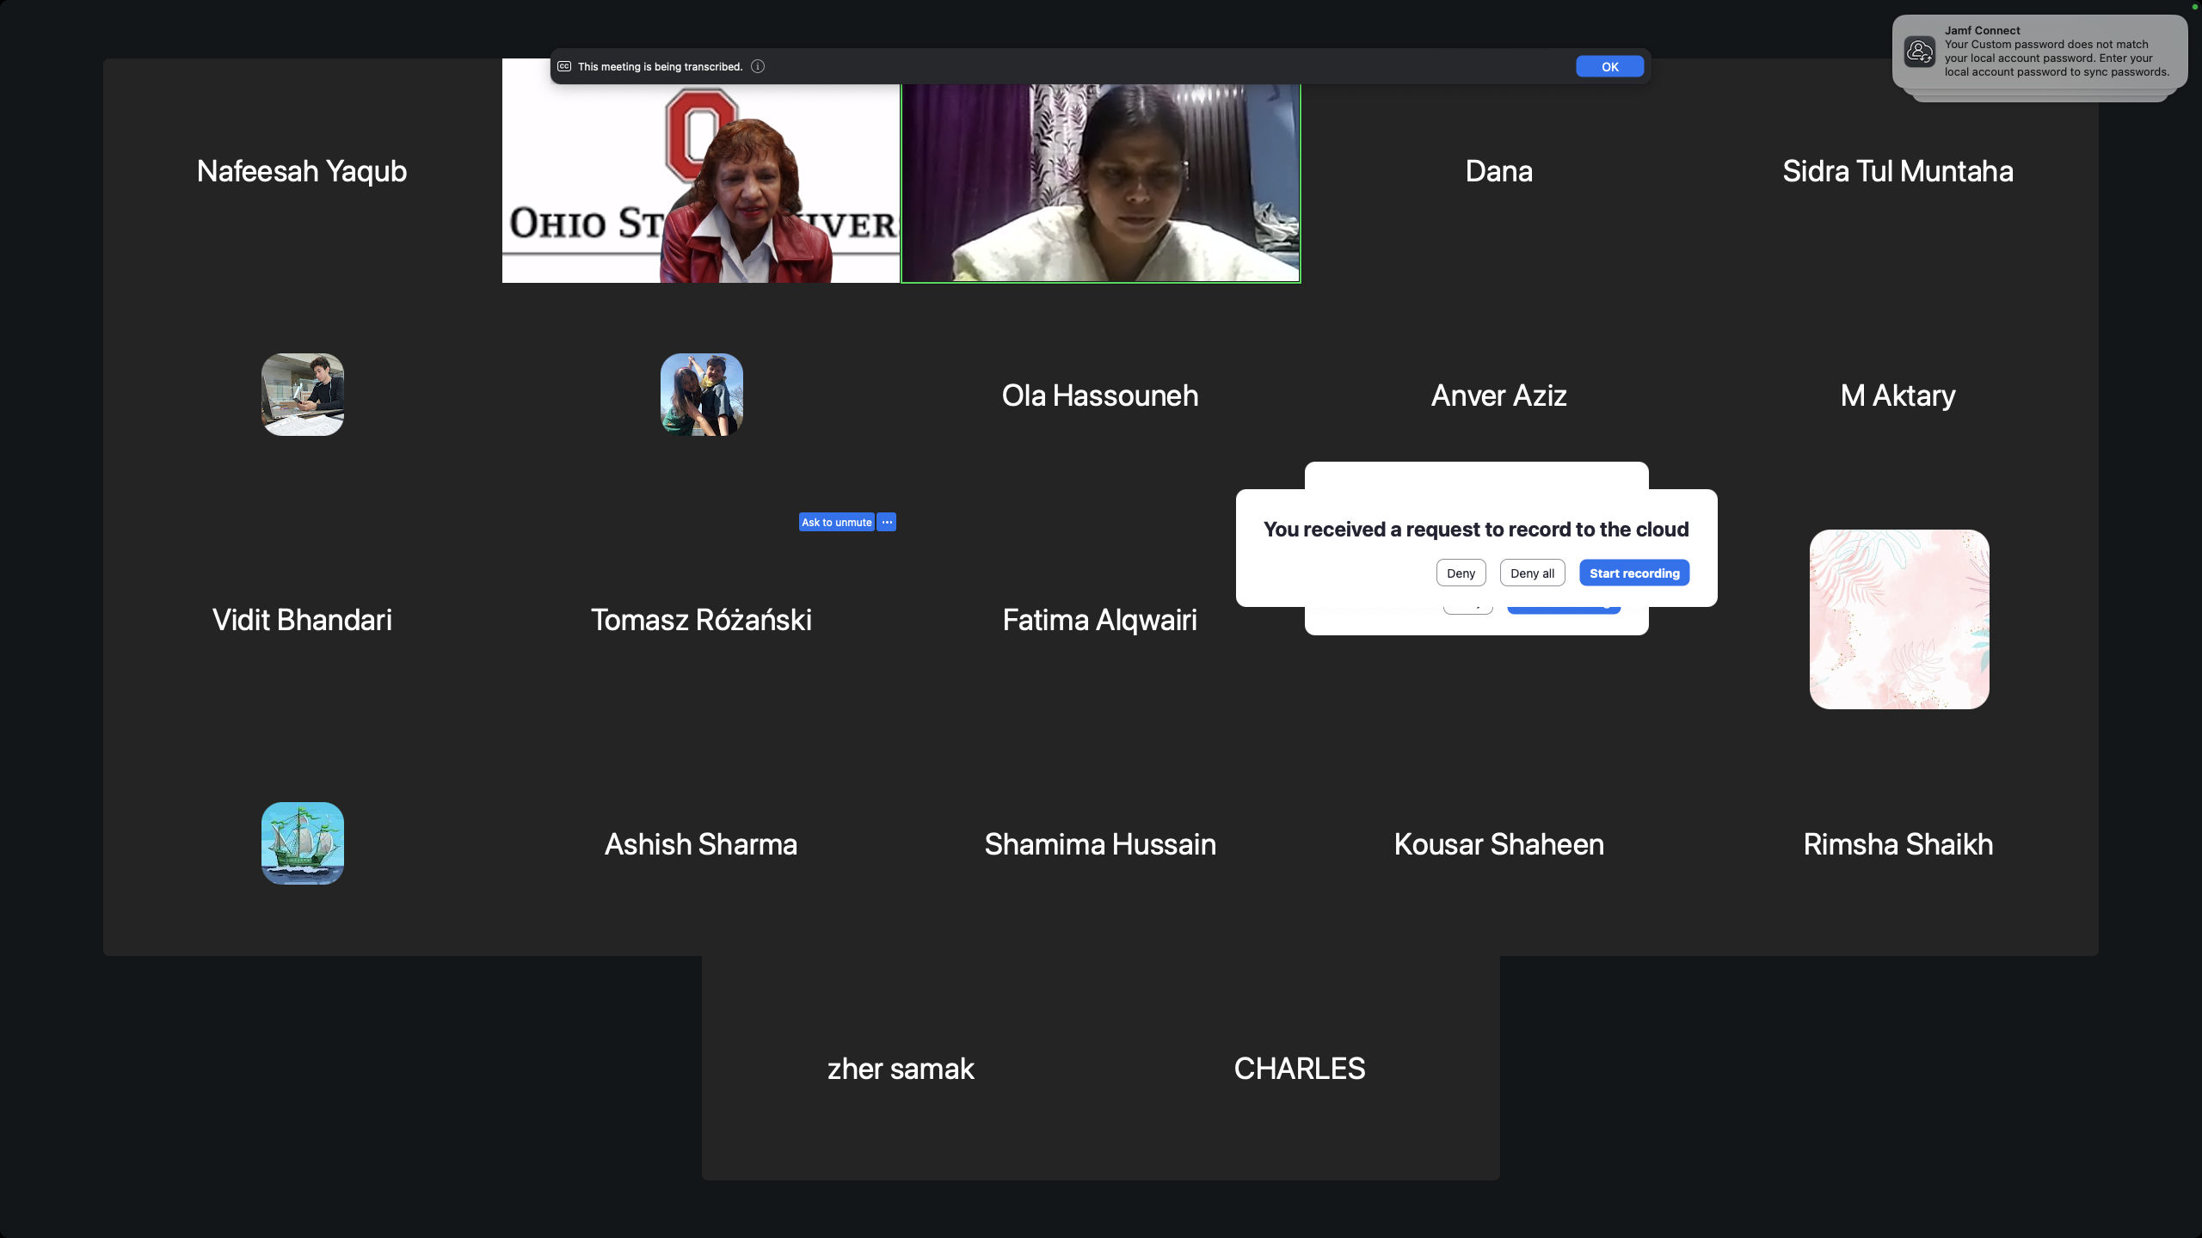
Task: Select the pink floral avatar tile
Action: tap(1898, 619)
